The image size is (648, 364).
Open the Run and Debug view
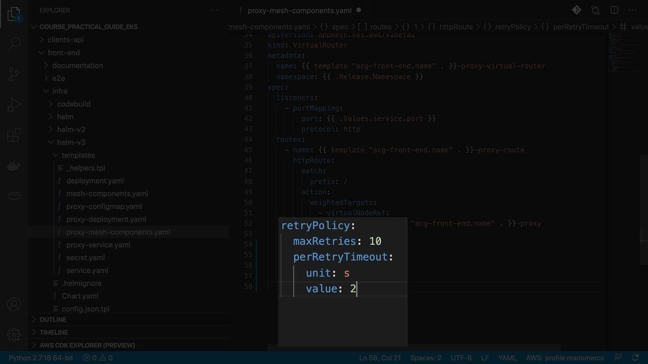click(14, 105)
